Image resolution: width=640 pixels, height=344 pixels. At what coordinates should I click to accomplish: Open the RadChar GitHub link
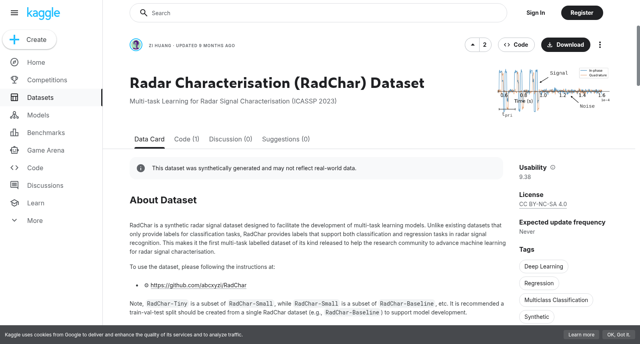(x=198, y=285)
